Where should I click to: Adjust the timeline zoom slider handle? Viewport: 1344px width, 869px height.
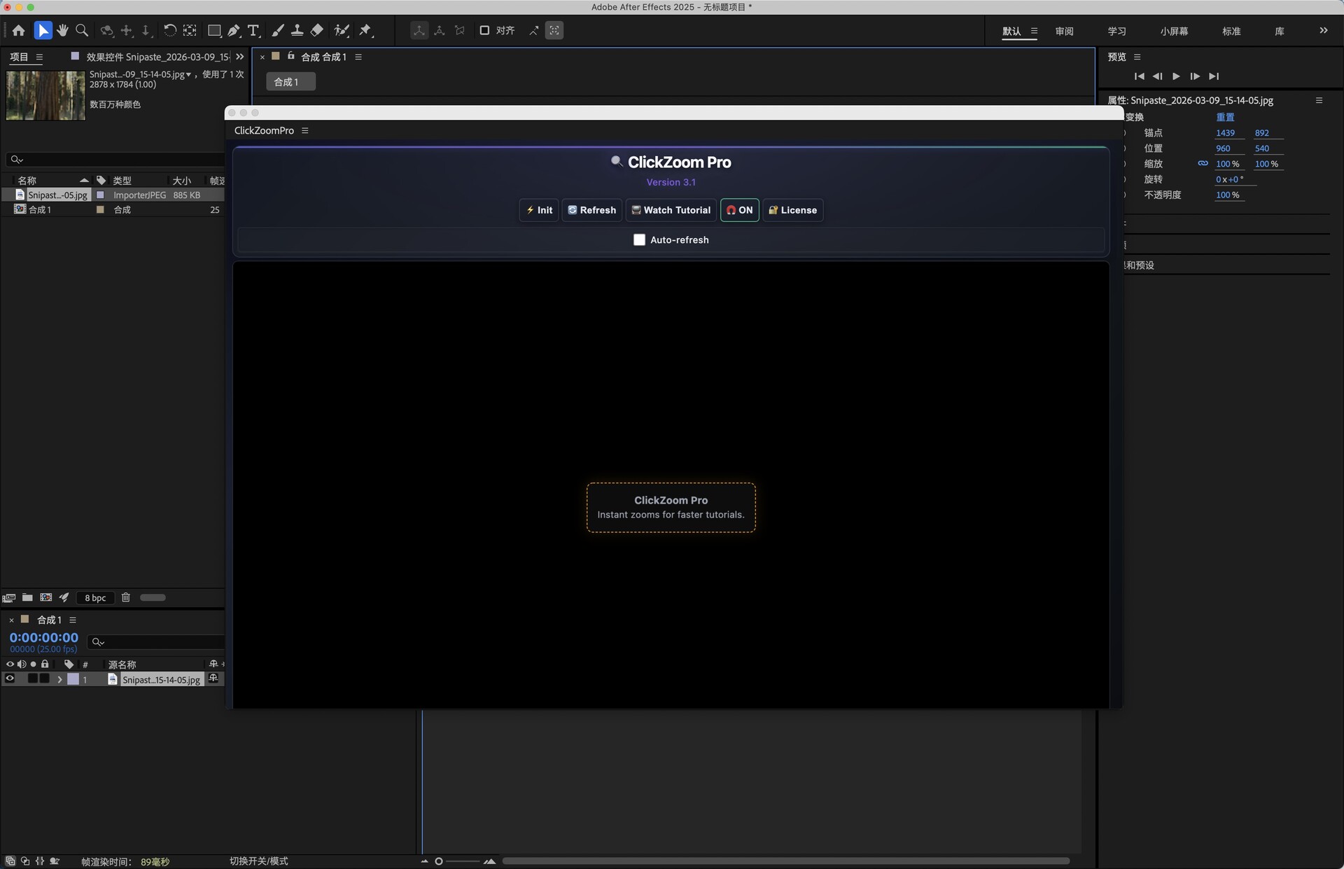pyautogui.click(x=439, y=861)
